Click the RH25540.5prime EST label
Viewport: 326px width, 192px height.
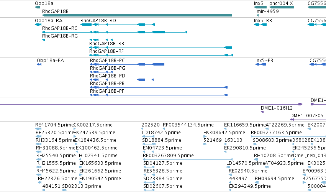[56, 156]
